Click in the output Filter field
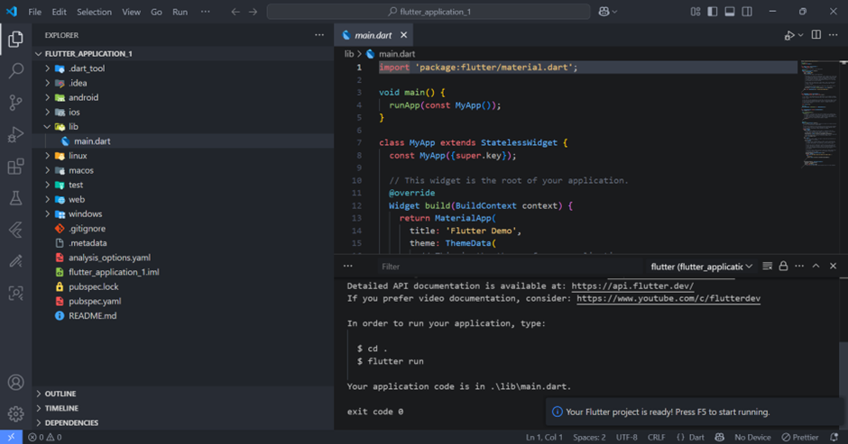848x444 pixels. [x=509, y=267]
